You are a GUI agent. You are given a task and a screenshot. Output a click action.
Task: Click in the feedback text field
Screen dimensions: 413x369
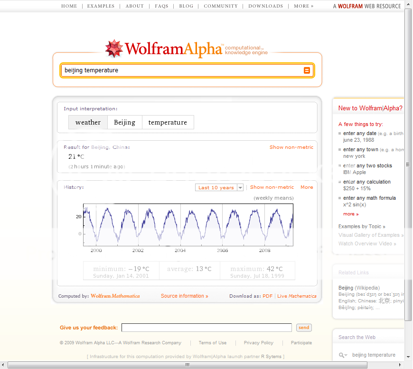pos(206,328)
